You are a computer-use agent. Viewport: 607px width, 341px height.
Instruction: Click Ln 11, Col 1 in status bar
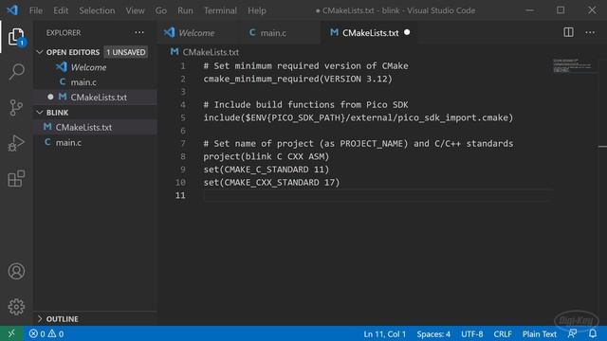coord(384,333)
